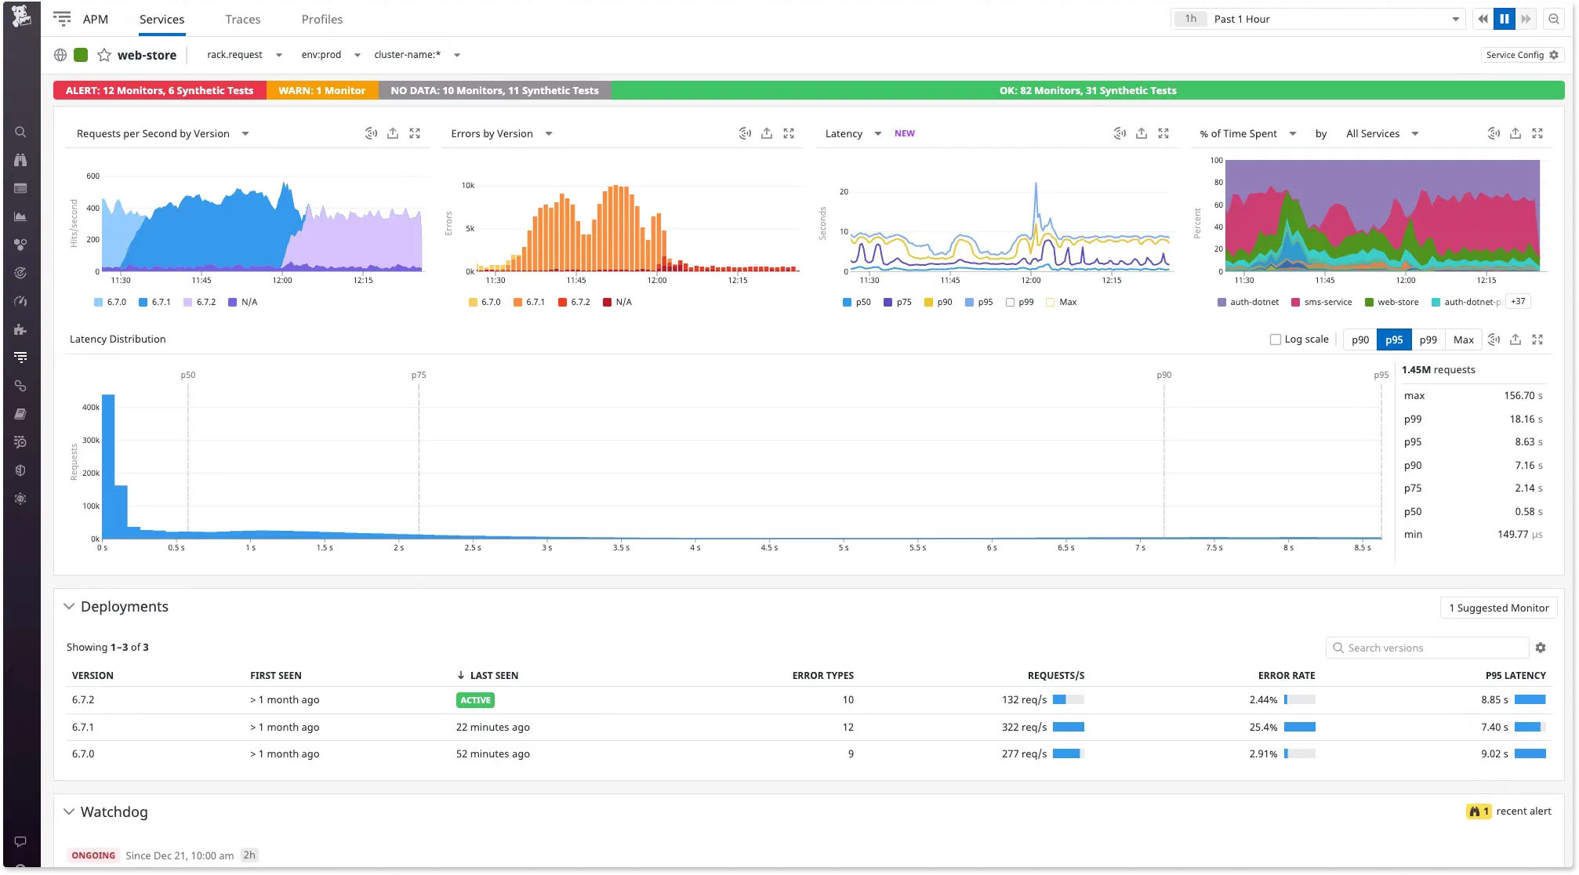Step the time range forward
Viewport: 1579px width, 875px height.
tap(1526, 19)
